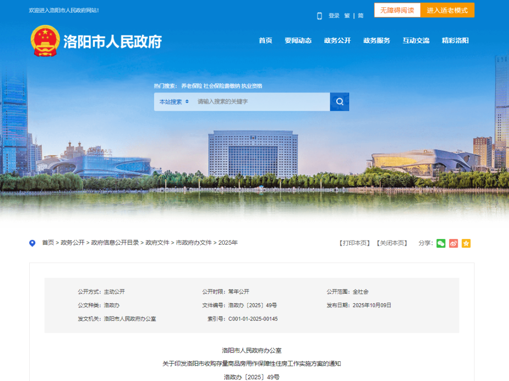Viewport: 509px width, 381px height.
Task: Click breadcrumb link 市政府办文件
Action: coord(194,243)
